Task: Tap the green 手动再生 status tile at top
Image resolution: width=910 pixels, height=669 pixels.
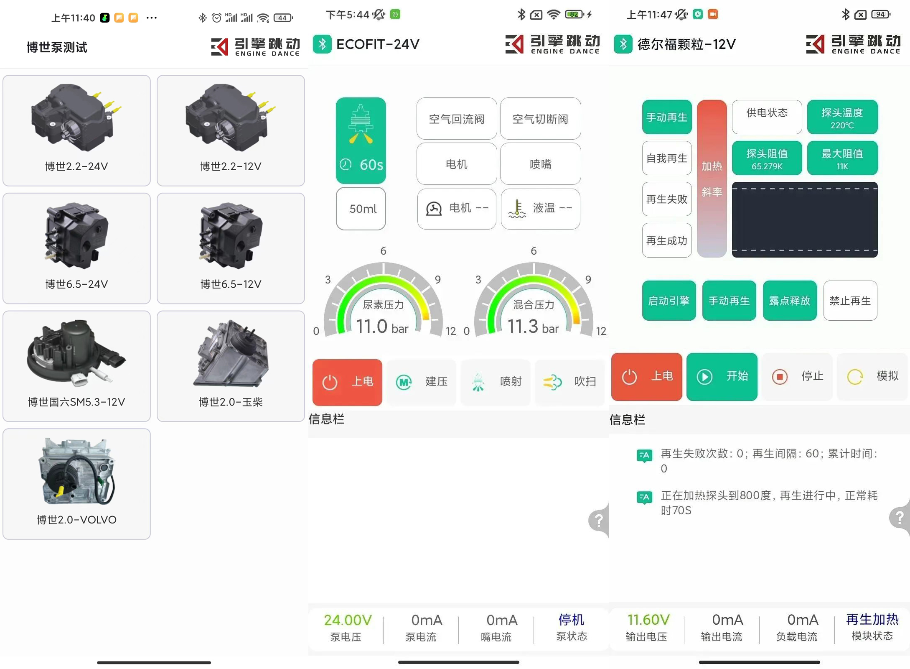Action: point(667,117)
